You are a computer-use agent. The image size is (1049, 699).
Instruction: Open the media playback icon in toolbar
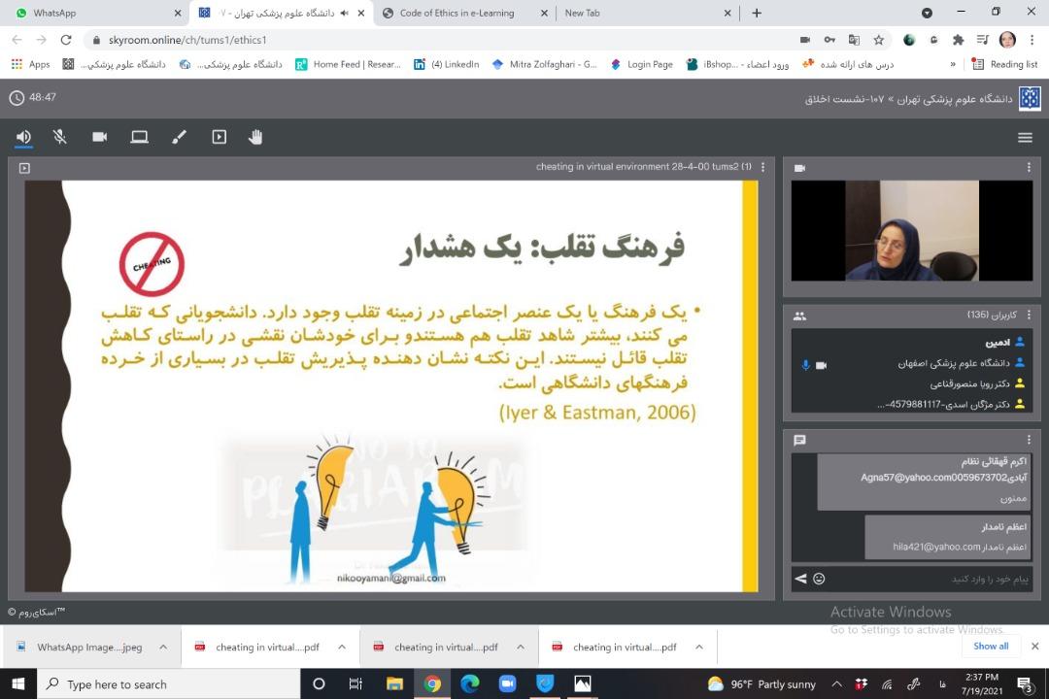tap(219, 137)
